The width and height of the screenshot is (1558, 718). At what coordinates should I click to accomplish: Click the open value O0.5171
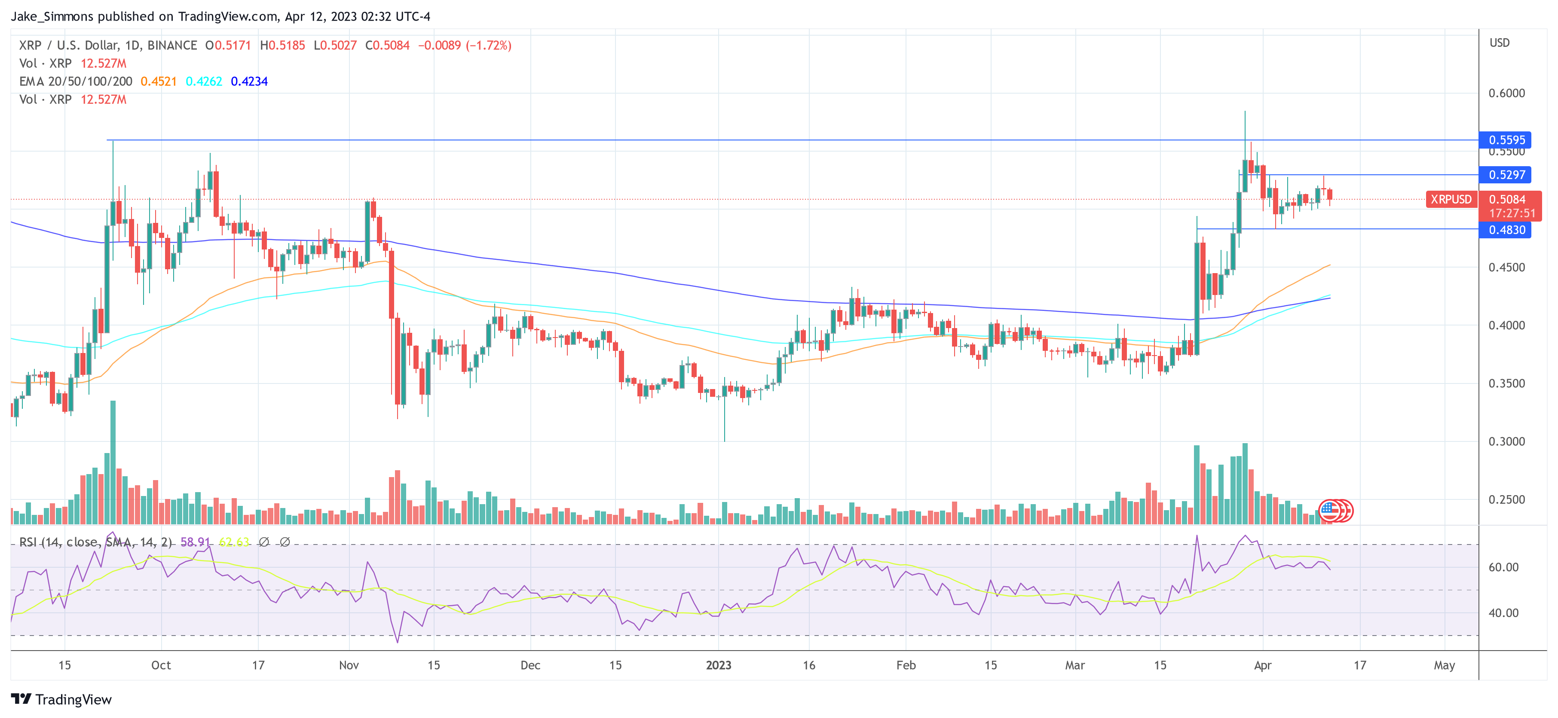[228, 46]
